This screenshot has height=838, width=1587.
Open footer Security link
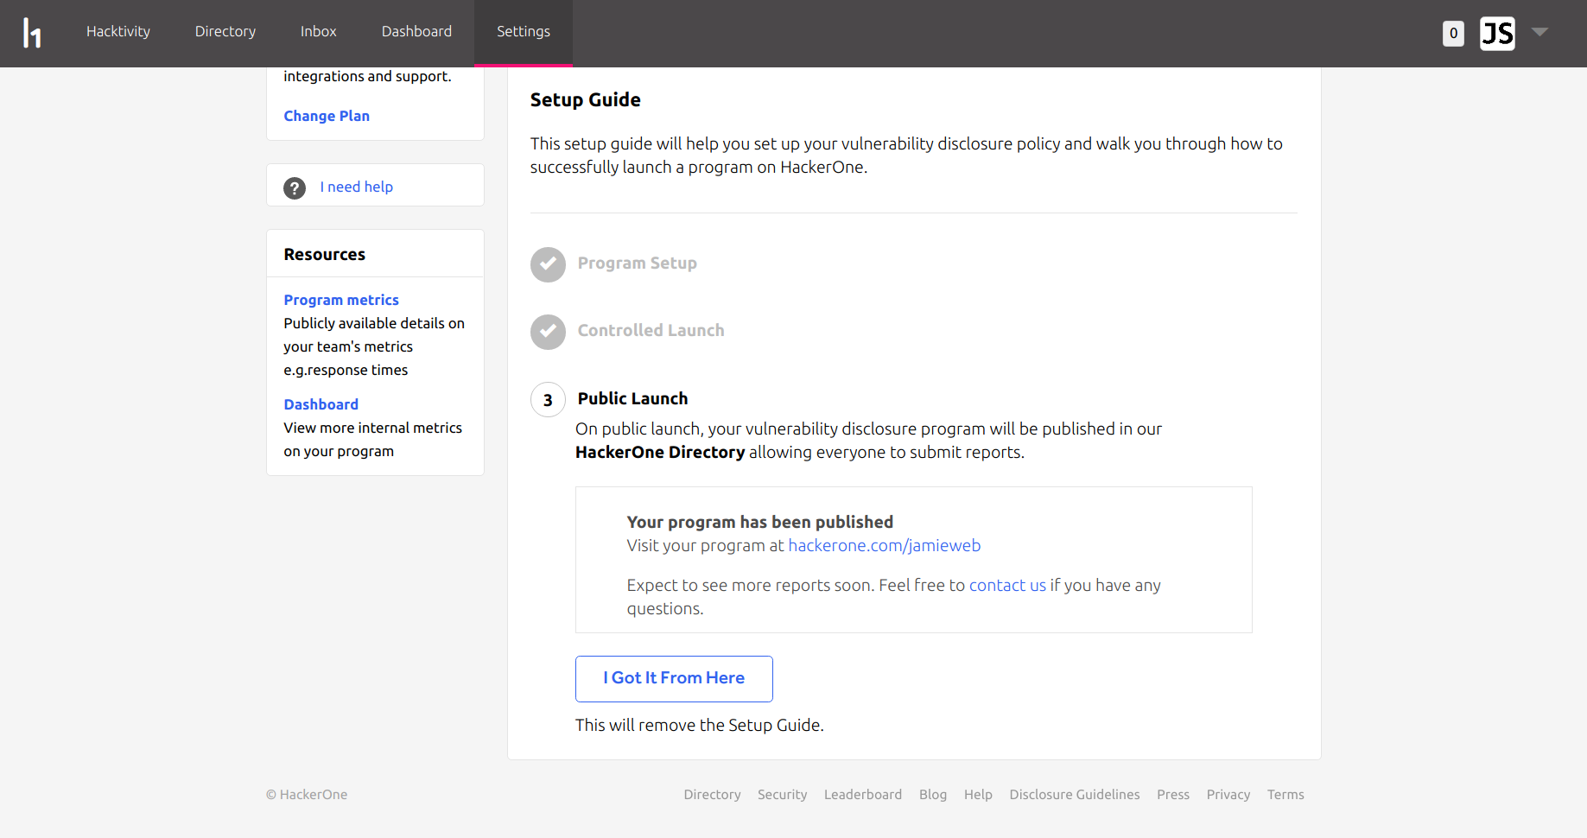[782, 795]
